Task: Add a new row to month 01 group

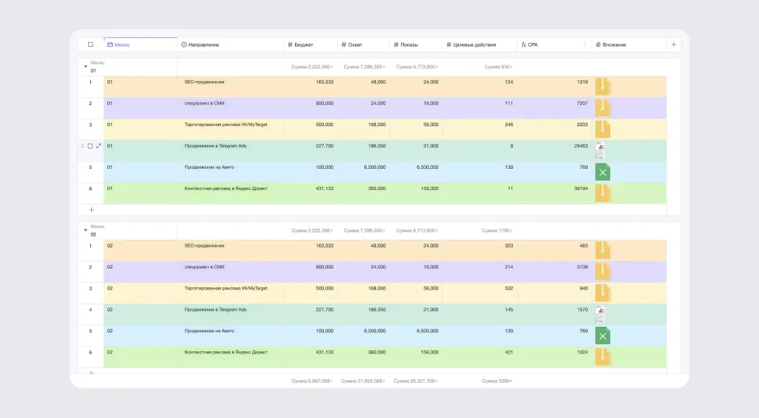Action: point(91,209)
